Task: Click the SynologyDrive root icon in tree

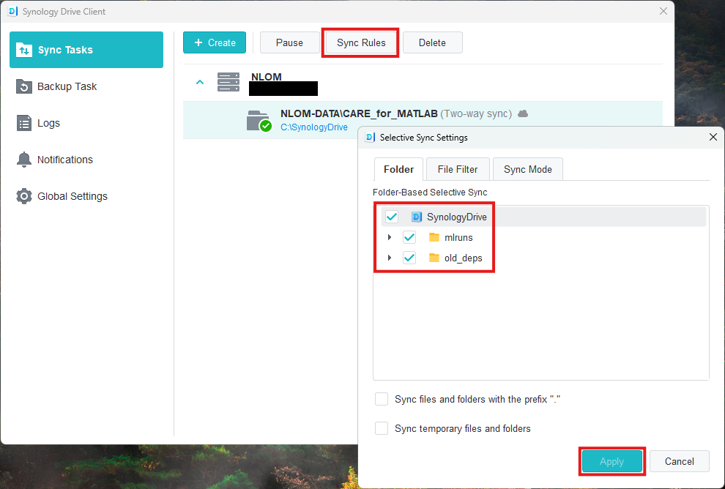Action: click(x=416, y=217)
